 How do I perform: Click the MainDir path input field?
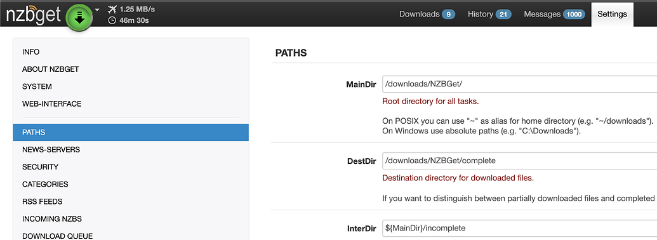tap(519, 84)
